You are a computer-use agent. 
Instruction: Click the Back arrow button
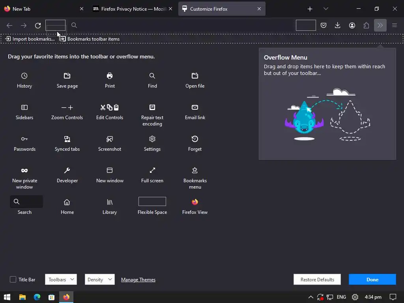(x=9, y=25)
